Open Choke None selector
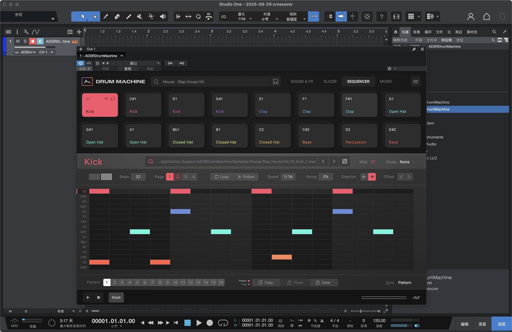 (x=404, y=162)
